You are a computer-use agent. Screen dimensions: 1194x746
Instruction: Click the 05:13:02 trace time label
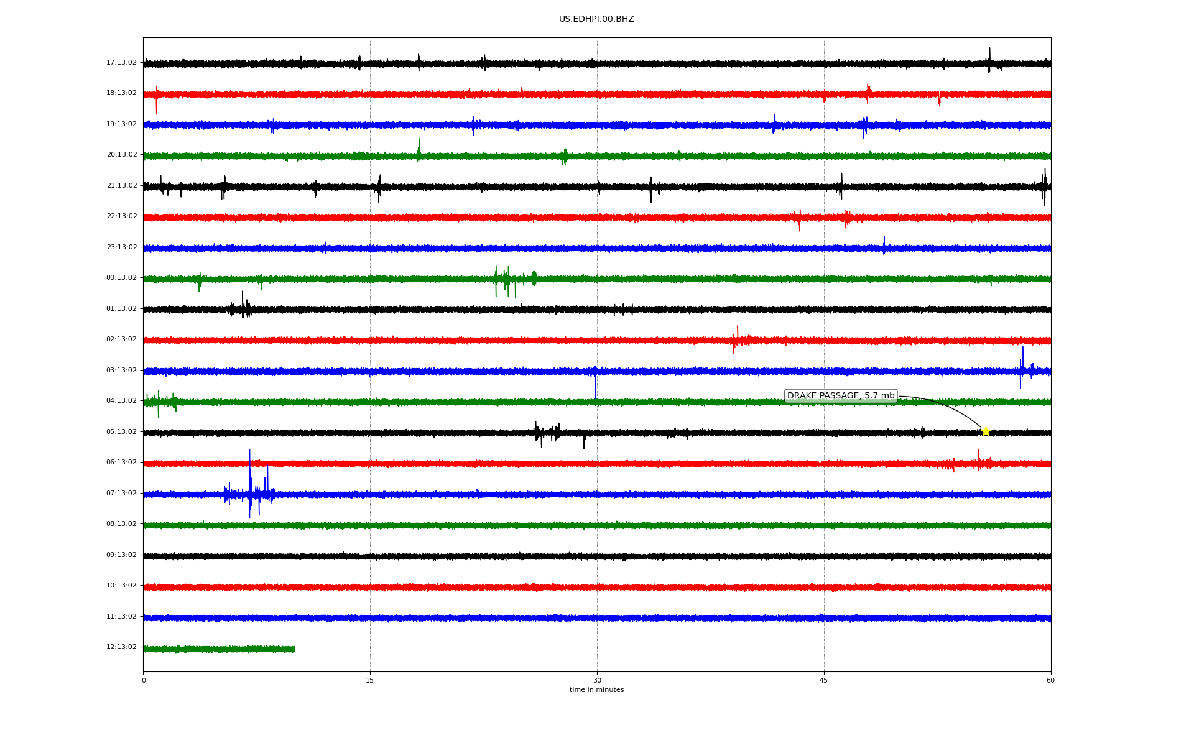point(121,432)
